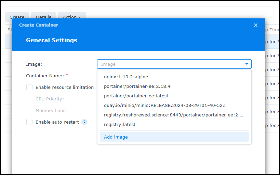Screen dimensions: 280x175
Task: Click the info icon beside Enable auto-restart
Action: click(84, 122)
